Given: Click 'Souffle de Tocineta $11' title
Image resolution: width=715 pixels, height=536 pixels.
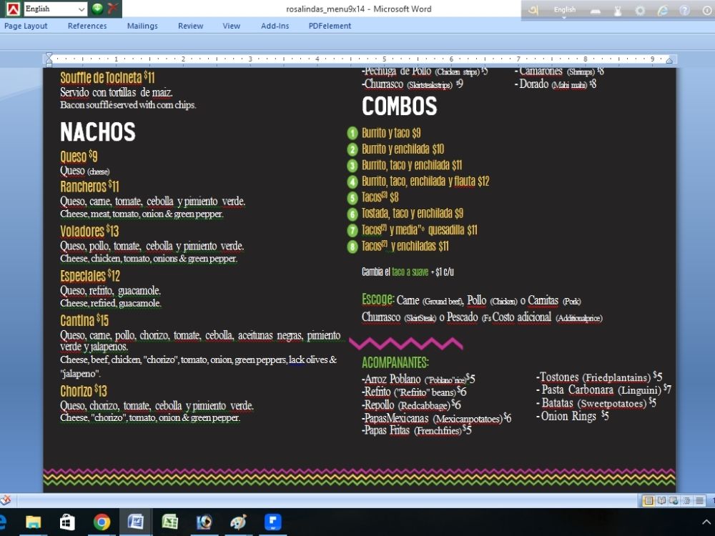Looking at the screenshot, I should [108, 77].
